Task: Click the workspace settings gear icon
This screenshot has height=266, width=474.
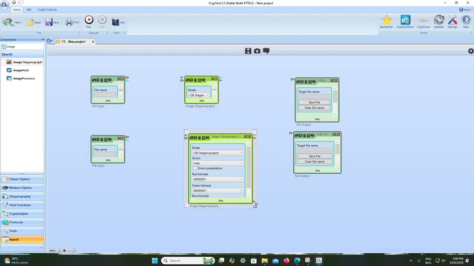Action: [x=471, y=51]
